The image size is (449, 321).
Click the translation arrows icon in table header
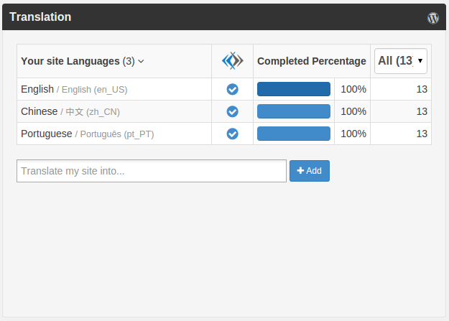[232, 61]
